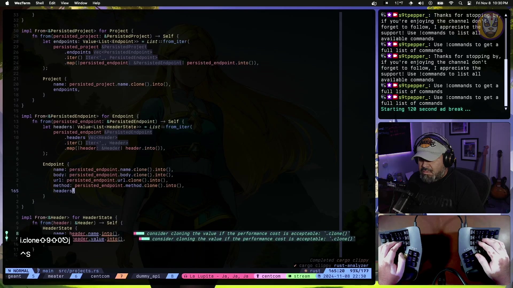The height and width of the screenshot is (288, 513).
Task: Open the Docker menu bar icon
Action: [374, 3]
